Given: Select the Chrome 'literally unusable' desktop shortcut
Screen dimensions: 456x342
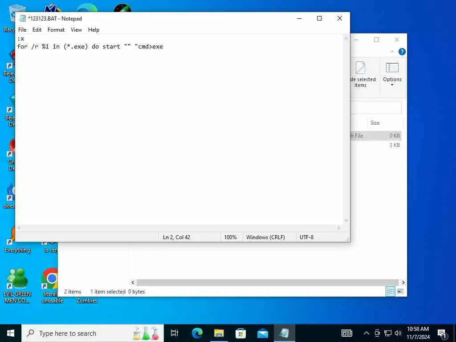Looking at the screenshot, I should pos(51,285).
